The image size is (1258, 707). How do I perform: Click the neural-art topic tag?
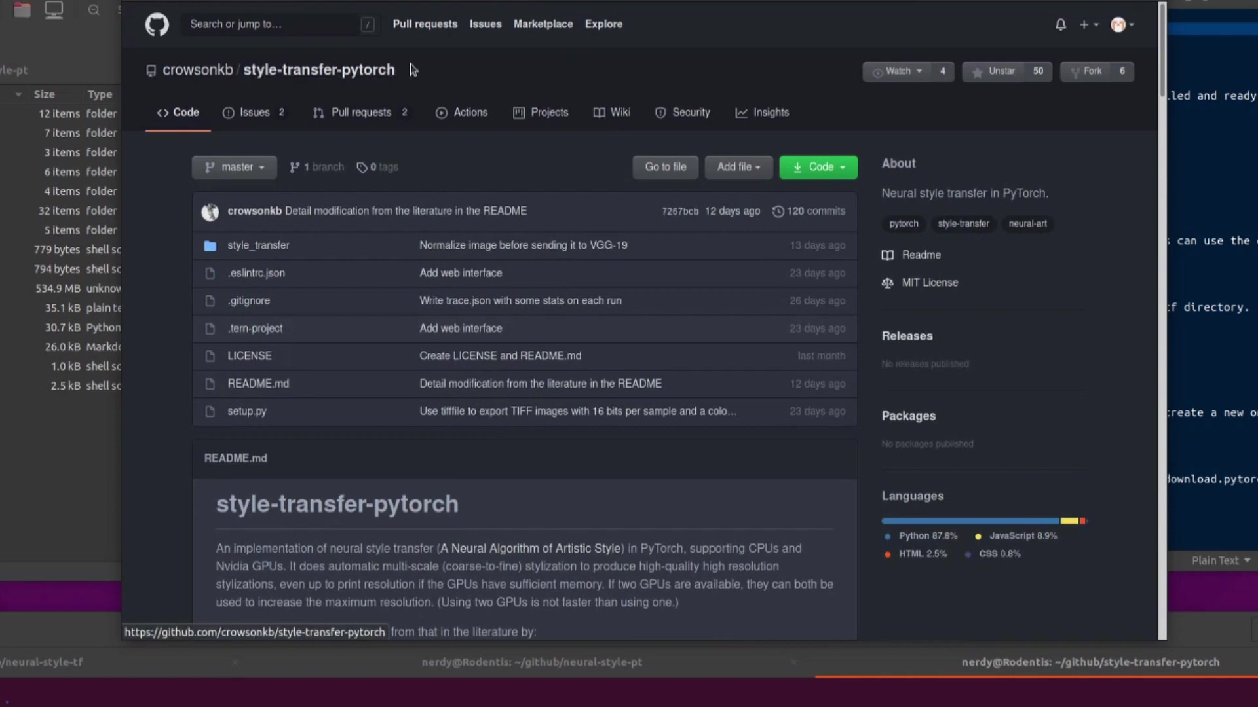click(1027, 224)
